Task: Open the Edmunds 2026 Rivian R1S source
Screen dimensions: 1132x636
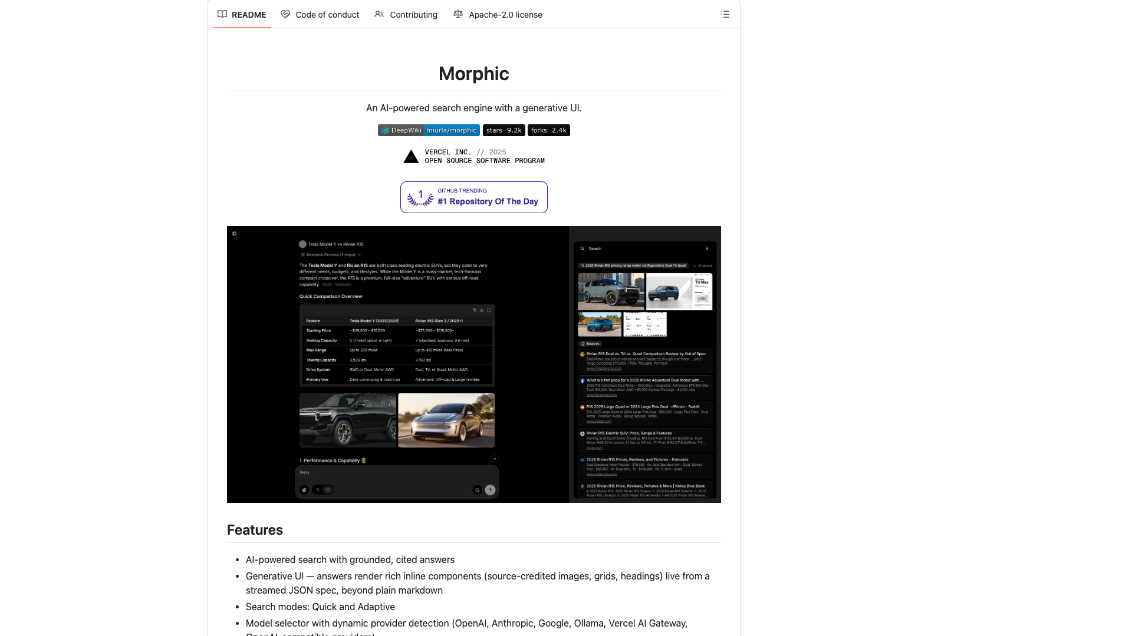Action: point(645,467)
